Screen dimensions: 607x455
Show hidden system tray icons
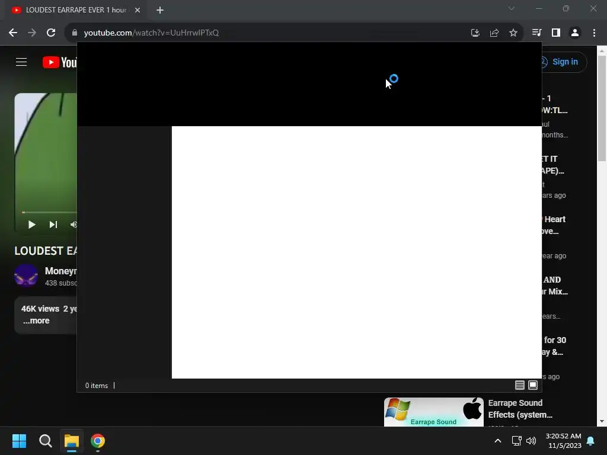[x=498, y=441]
